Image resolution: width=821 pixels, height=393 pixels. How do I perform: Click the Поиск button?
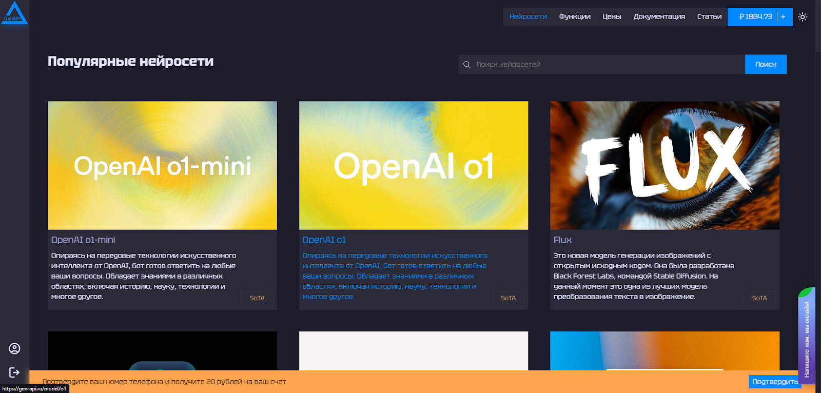coord(766,65)
